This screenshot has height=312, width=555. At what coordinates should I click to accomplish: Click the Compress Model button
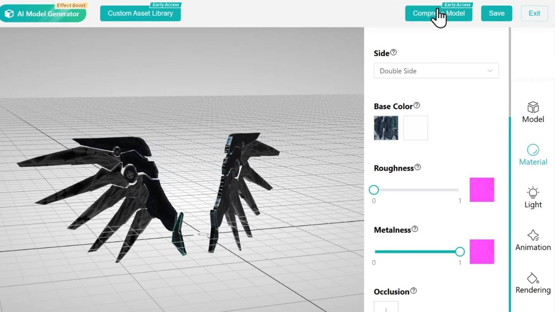tap(438, 13)
